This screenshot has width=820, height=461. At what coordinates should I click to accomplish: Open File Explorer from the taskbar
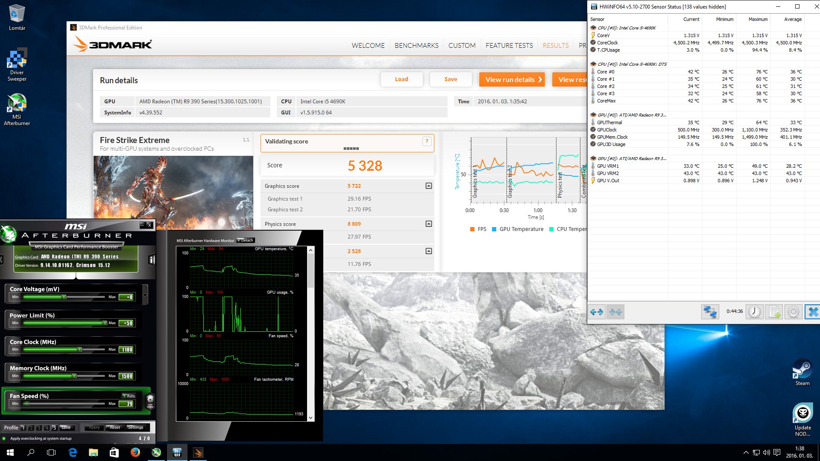(94, 452)
